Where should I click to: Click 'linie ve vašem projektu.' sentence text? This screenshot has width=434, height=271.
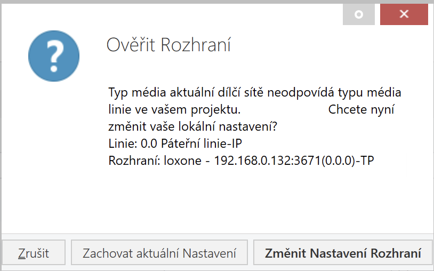(174, 109)
